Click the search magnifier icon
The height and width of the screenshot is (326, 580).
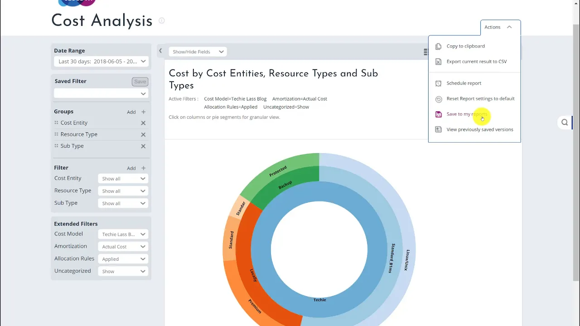tap(565, 122)
